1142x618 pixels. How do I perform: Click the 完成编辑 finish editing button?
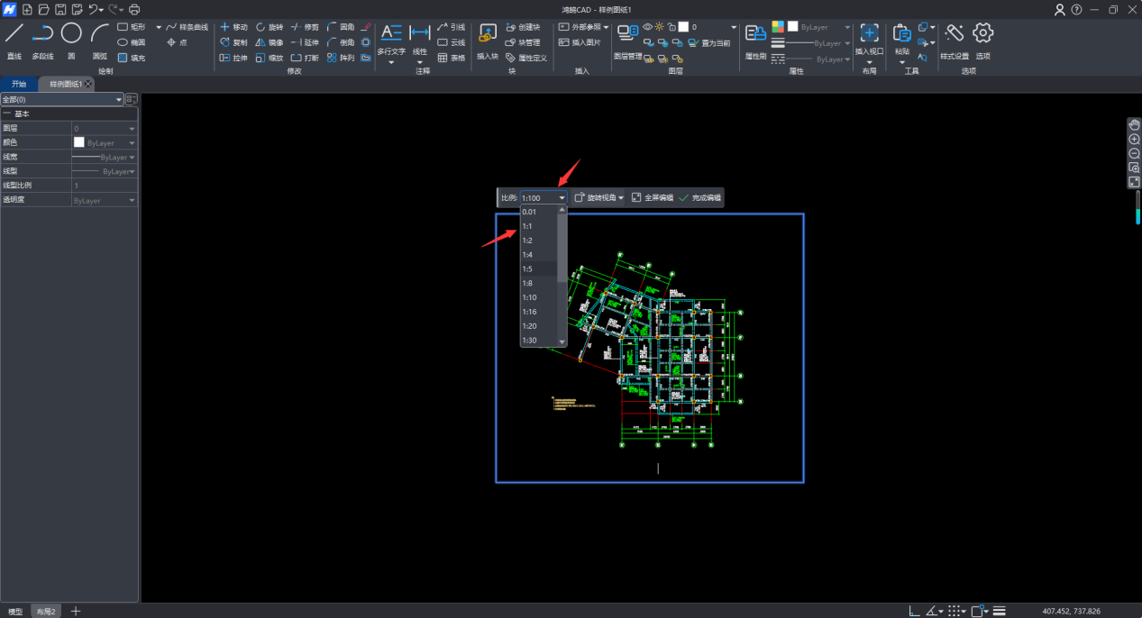(699, 197)
